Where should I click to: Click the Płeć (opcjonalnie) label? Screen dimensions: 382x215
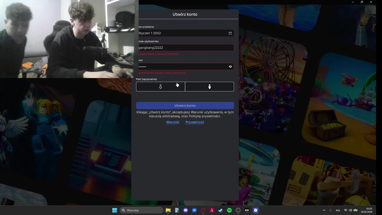(147, 79)
